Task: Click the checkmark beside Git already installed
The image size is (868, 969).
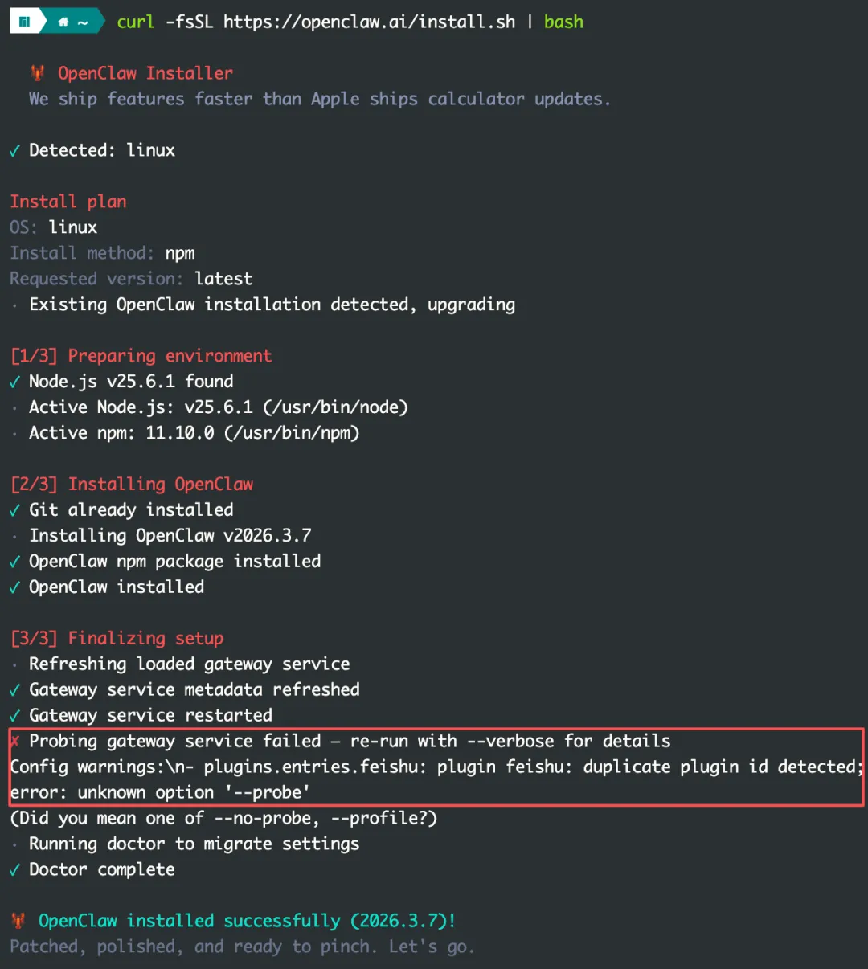Action: pos(14,510)
